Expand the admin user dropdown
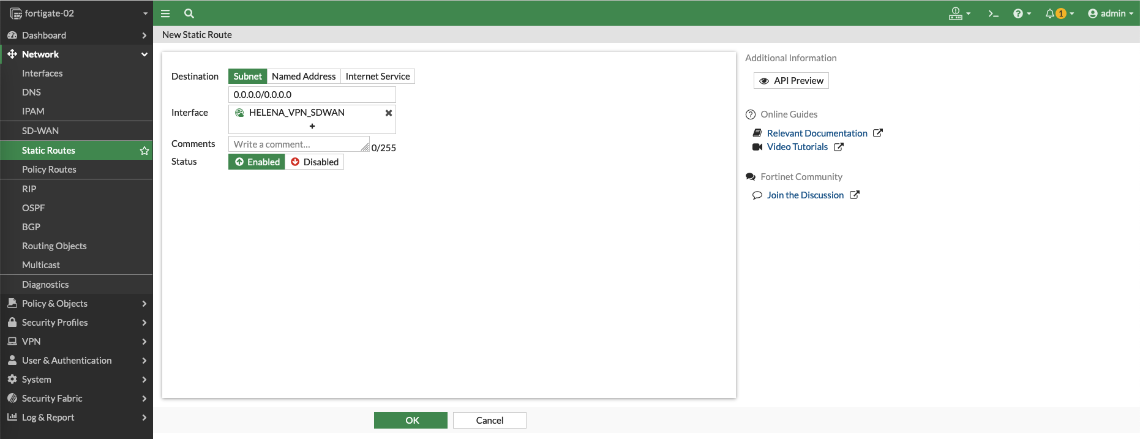Image resolution: width=1140 pixels, height=439 pixels. 1110,13
